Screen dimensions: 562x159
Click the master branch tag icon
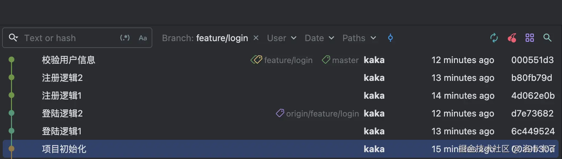click(326, 60)
